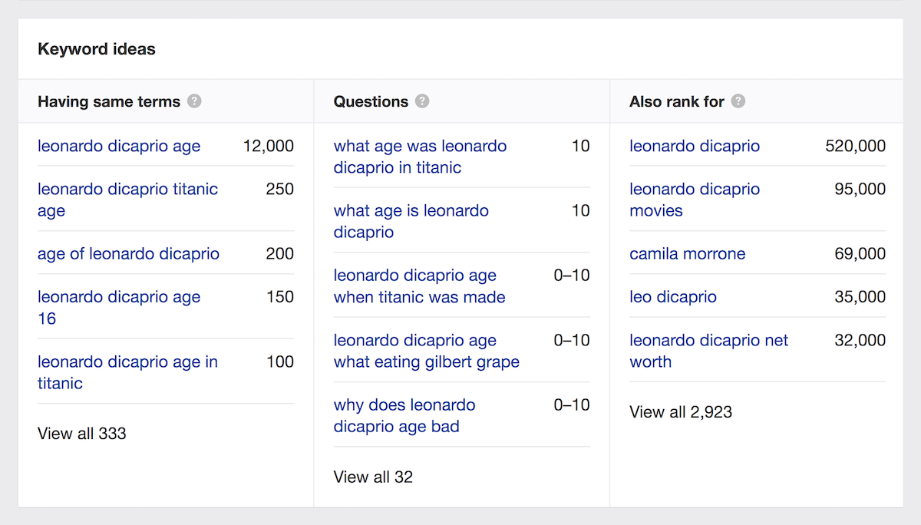View all 32 questions
Viewport: 921px width, 525px height.
pyautogui.click(x=373, y=477)
